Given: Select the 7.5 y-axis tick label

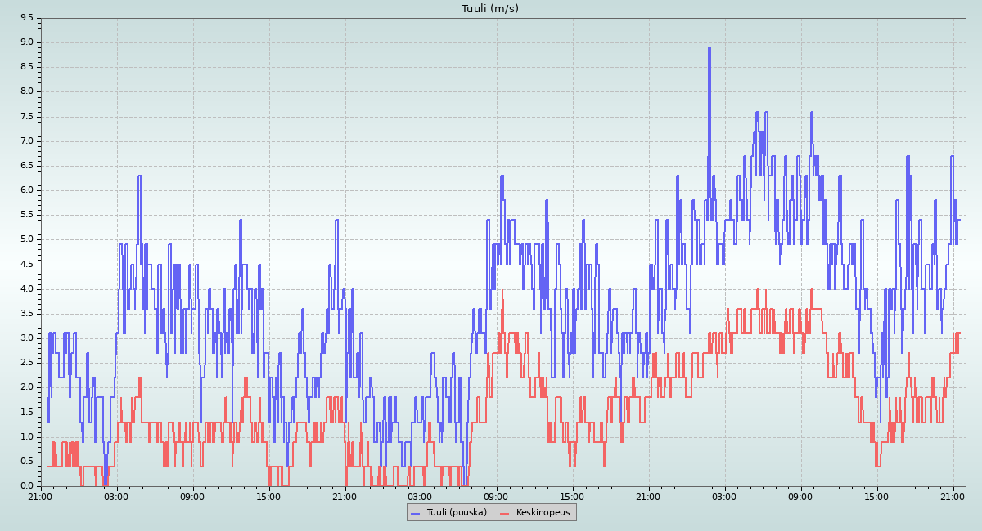Looking at the screenshot, I should 26,116.
